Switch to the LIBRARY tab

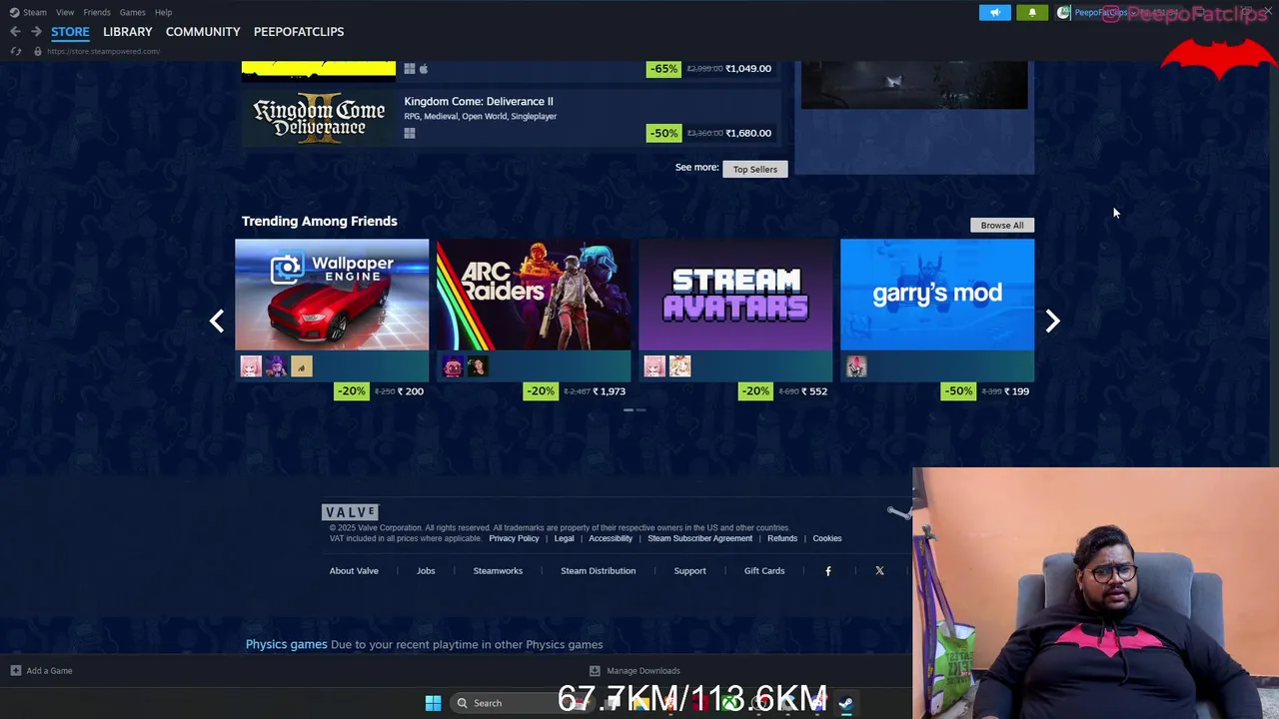(x=128, y=32)
